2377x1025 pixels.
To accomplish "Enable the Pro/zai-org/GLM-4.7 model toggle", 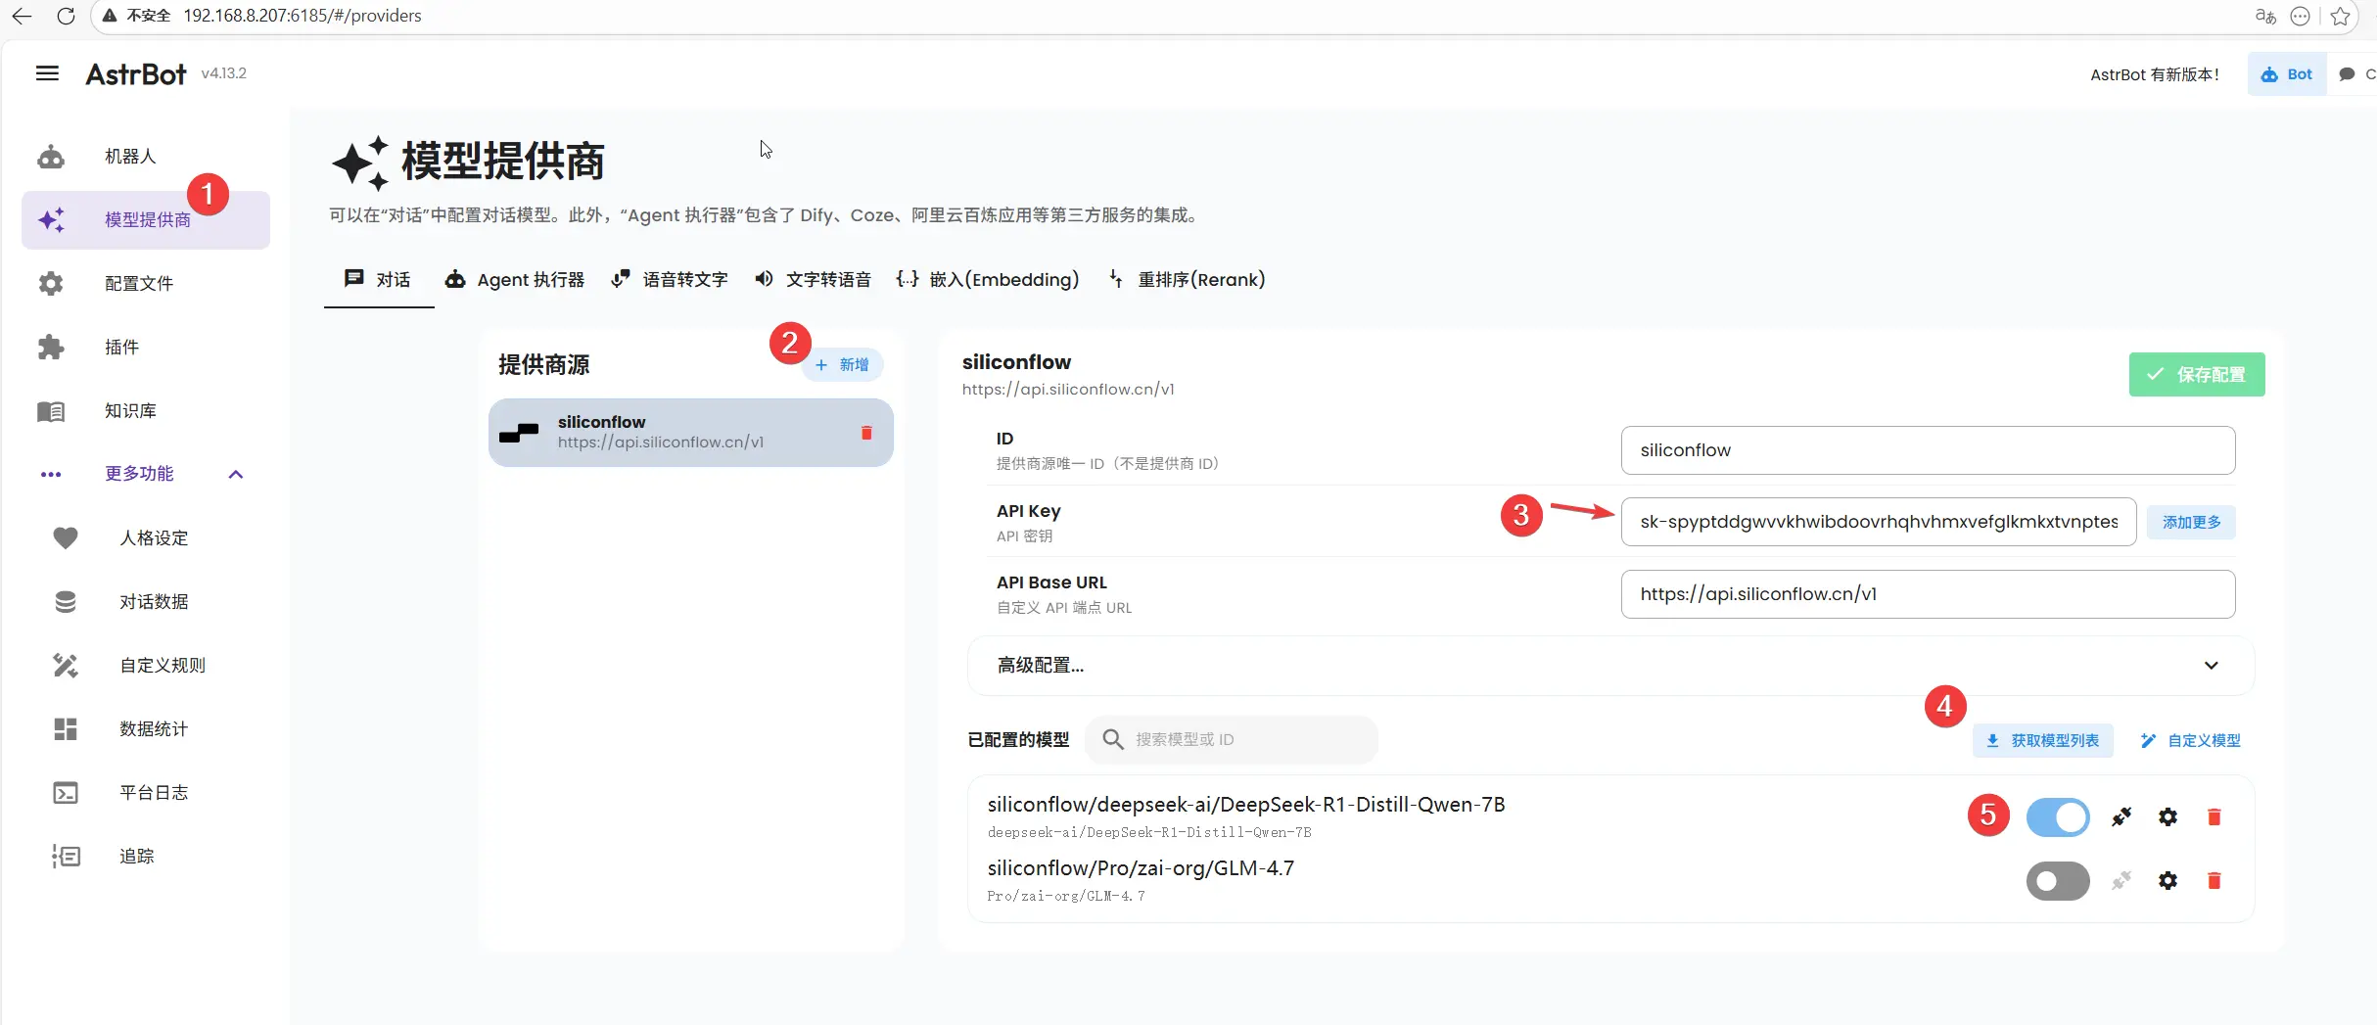I will [x=2057, y=881].
